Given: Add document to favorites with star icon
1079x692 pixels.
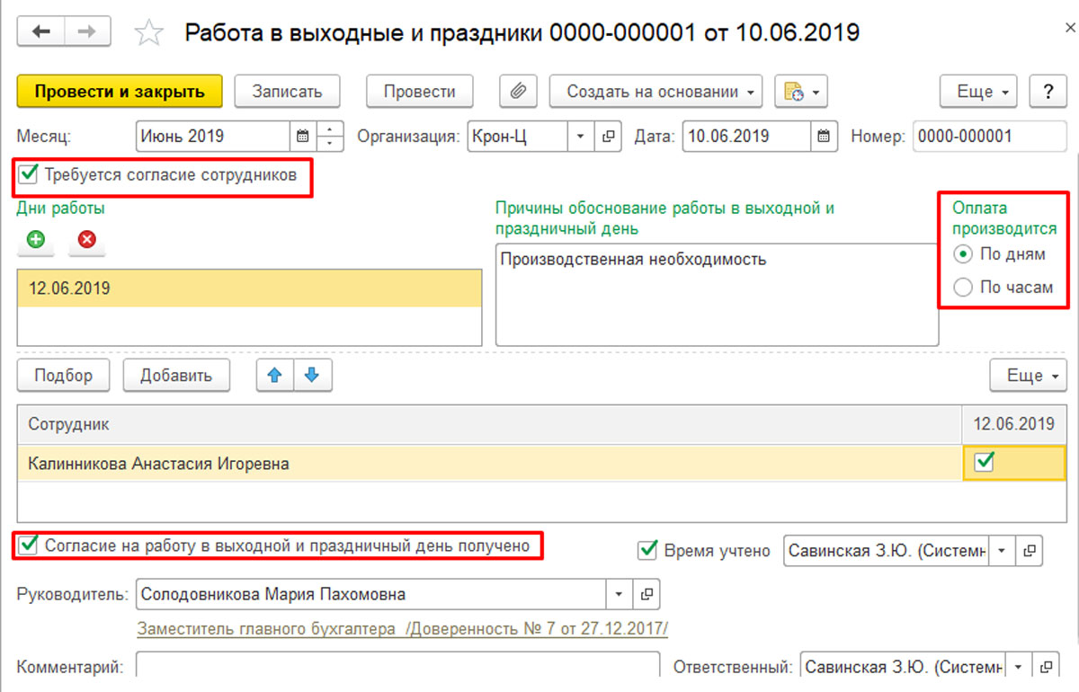Looking at the screenshot, I should coord(147,34).
